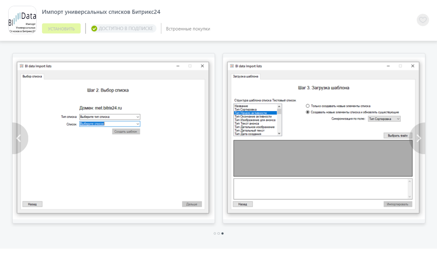Viewport: 437px width, 268px height.
Task: Click Назад in the Выбор списка window
Action: (32, 204)
